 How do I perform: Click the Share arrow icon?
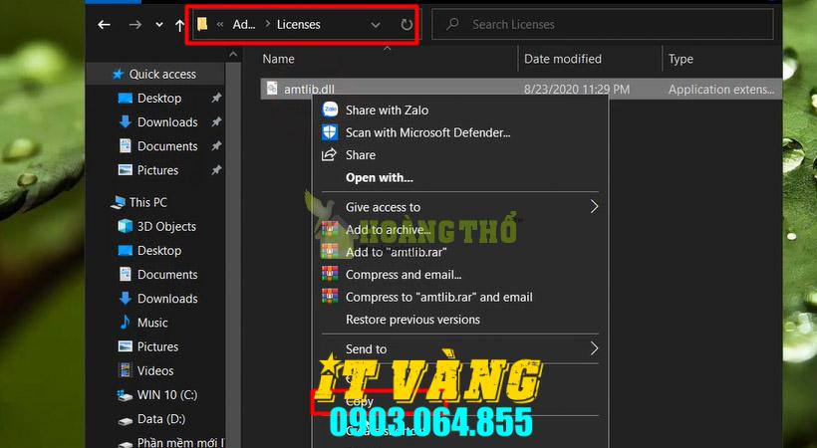point(330,154)
